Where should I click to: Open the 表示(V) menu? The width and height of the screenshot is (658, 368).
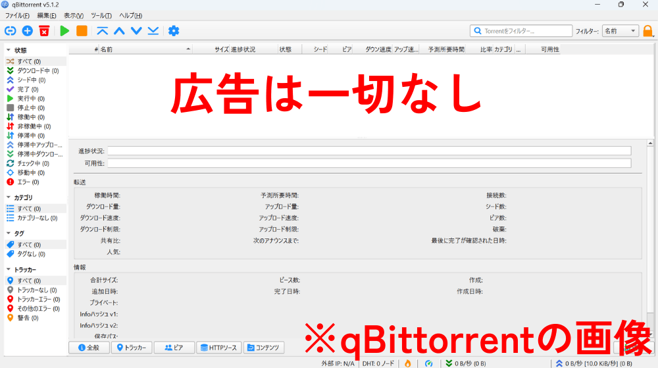pos(74,15)
